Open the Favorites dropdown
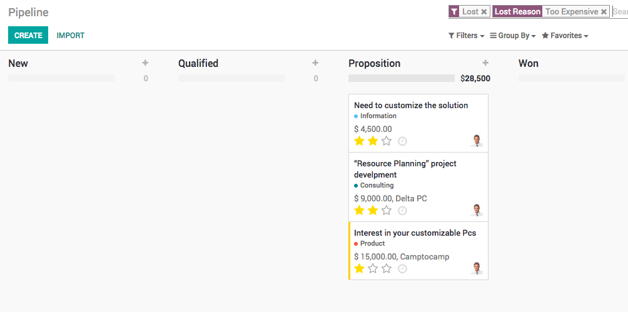The height and width of the screenshot is (312, 628). 565,36
